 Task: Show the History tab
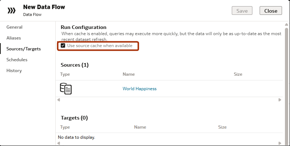click(x=14, y=71)
